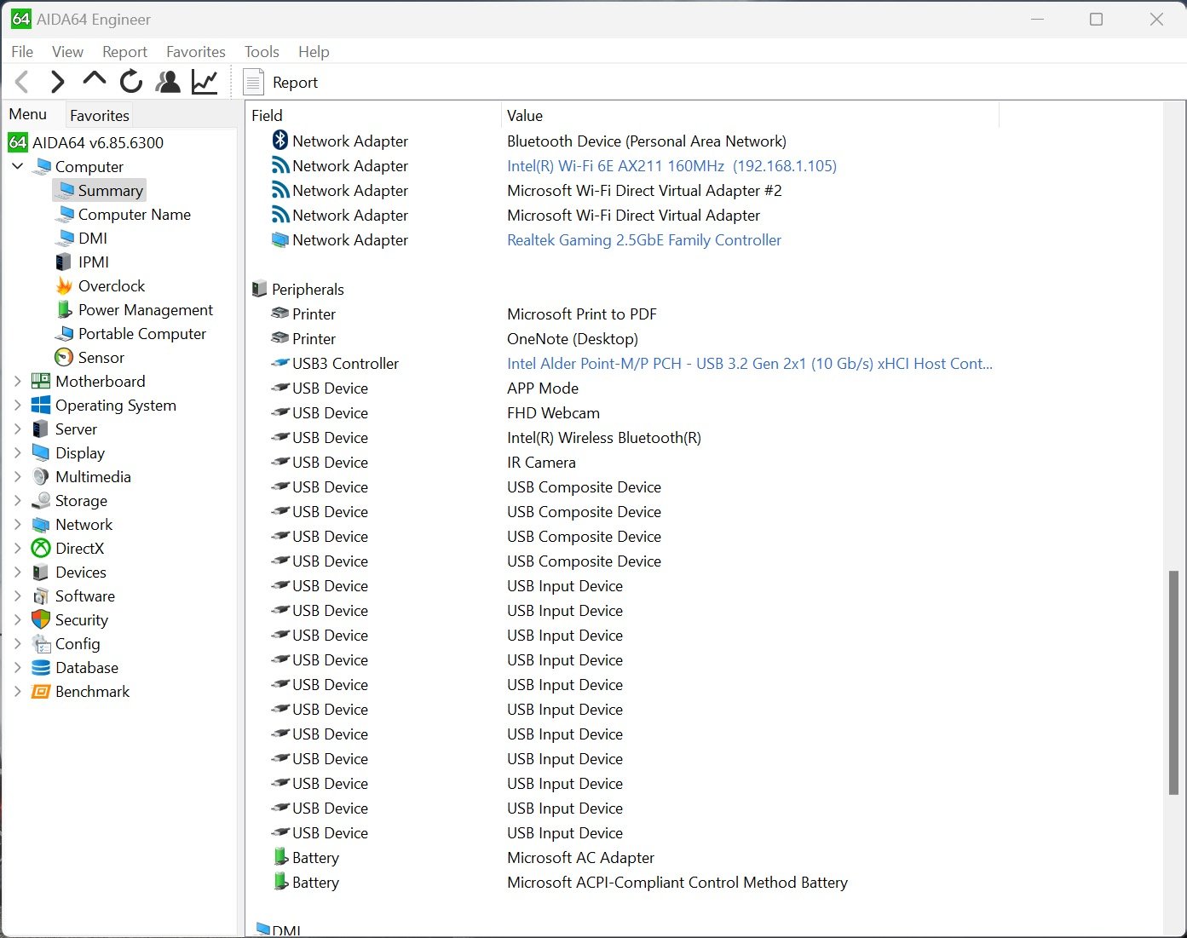Expand the Server tree node
The image size is (1187, 938).
(17, 429)
